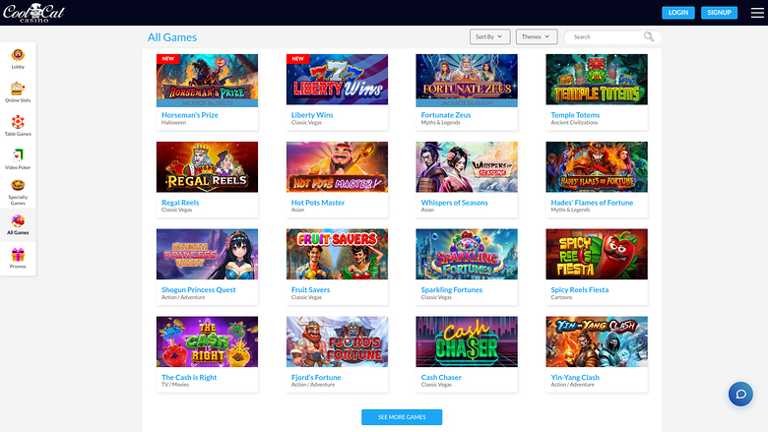The width and height of the screenshot is (768, 432).
Task: Click the search magnifier icon
Action: click(x=649, y=36)
